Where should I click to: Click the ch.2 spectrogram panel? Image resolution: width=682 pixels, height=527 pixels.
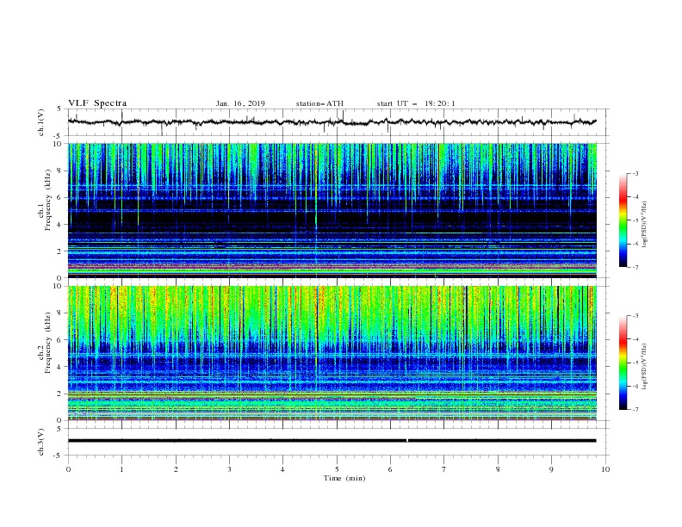pyautogui.click(x=332, y=353)
